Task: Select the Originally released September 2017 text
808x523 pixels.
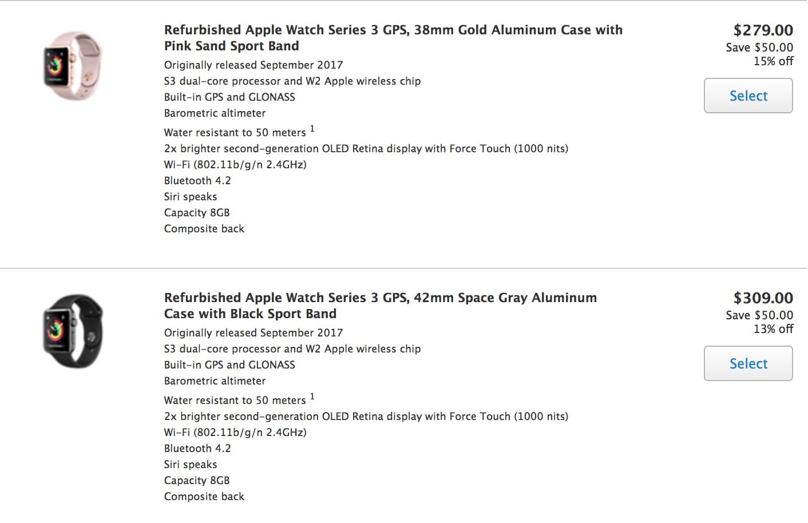Action: (x=254, y=65)
